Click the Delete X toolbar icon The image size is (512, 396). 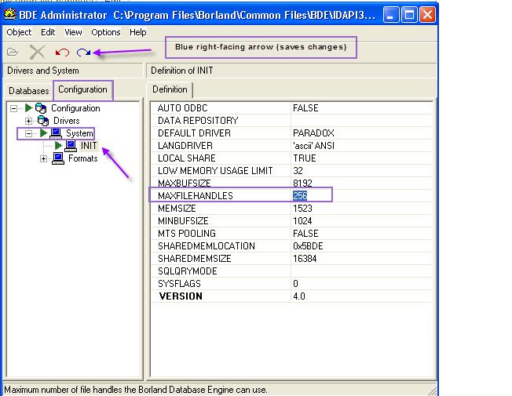pyautogui.click(x=37, y=52)
